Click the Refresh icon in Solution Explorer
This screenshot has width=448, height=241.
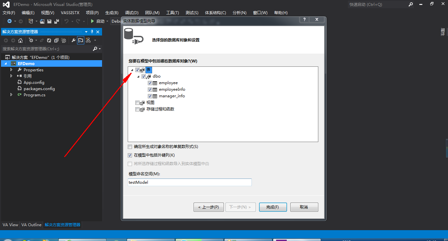click(49, 40)
